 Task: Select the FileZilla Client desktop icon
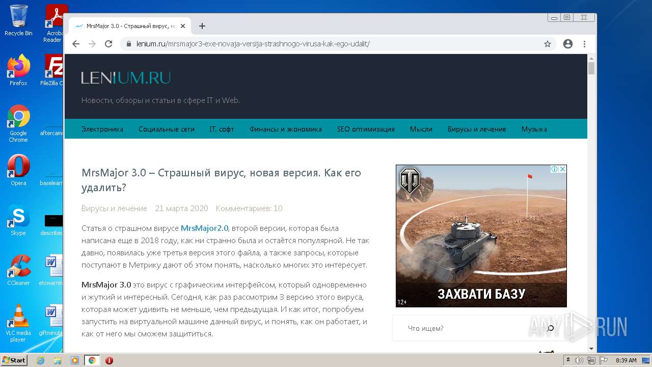(x=53, y=70)
